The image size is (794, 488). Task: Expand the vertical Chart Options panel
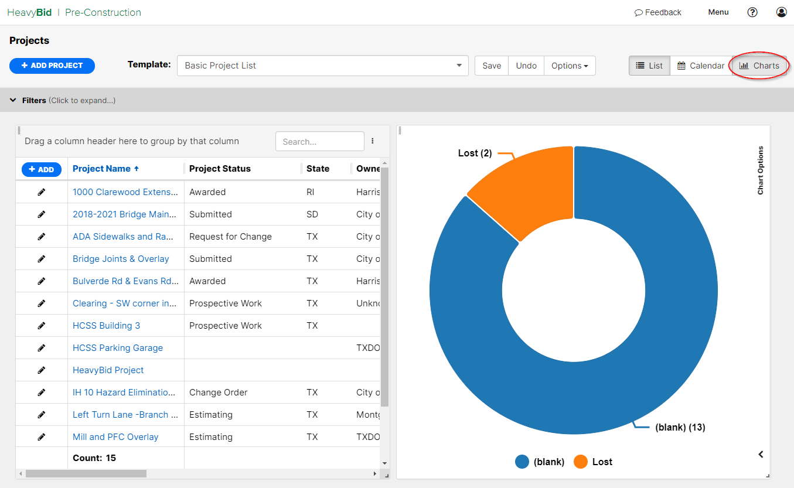pos(761,170)
